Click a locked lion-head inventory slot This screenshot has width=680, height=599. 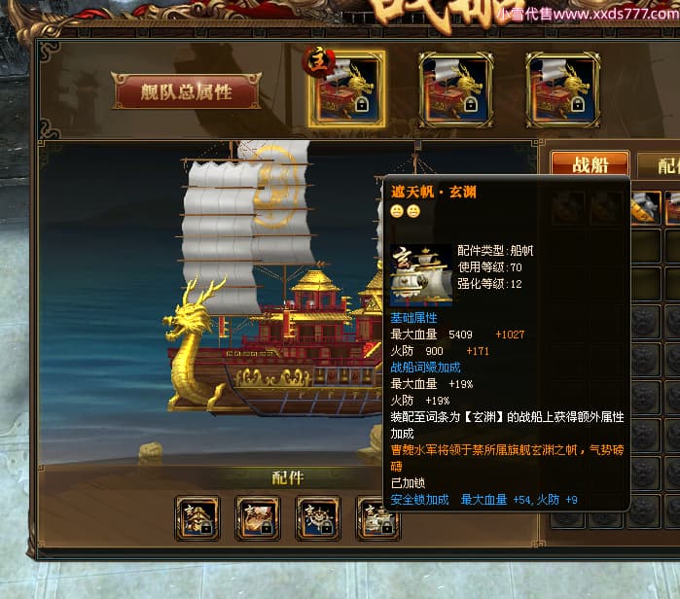pyautogui.click(x=645, y=322)
